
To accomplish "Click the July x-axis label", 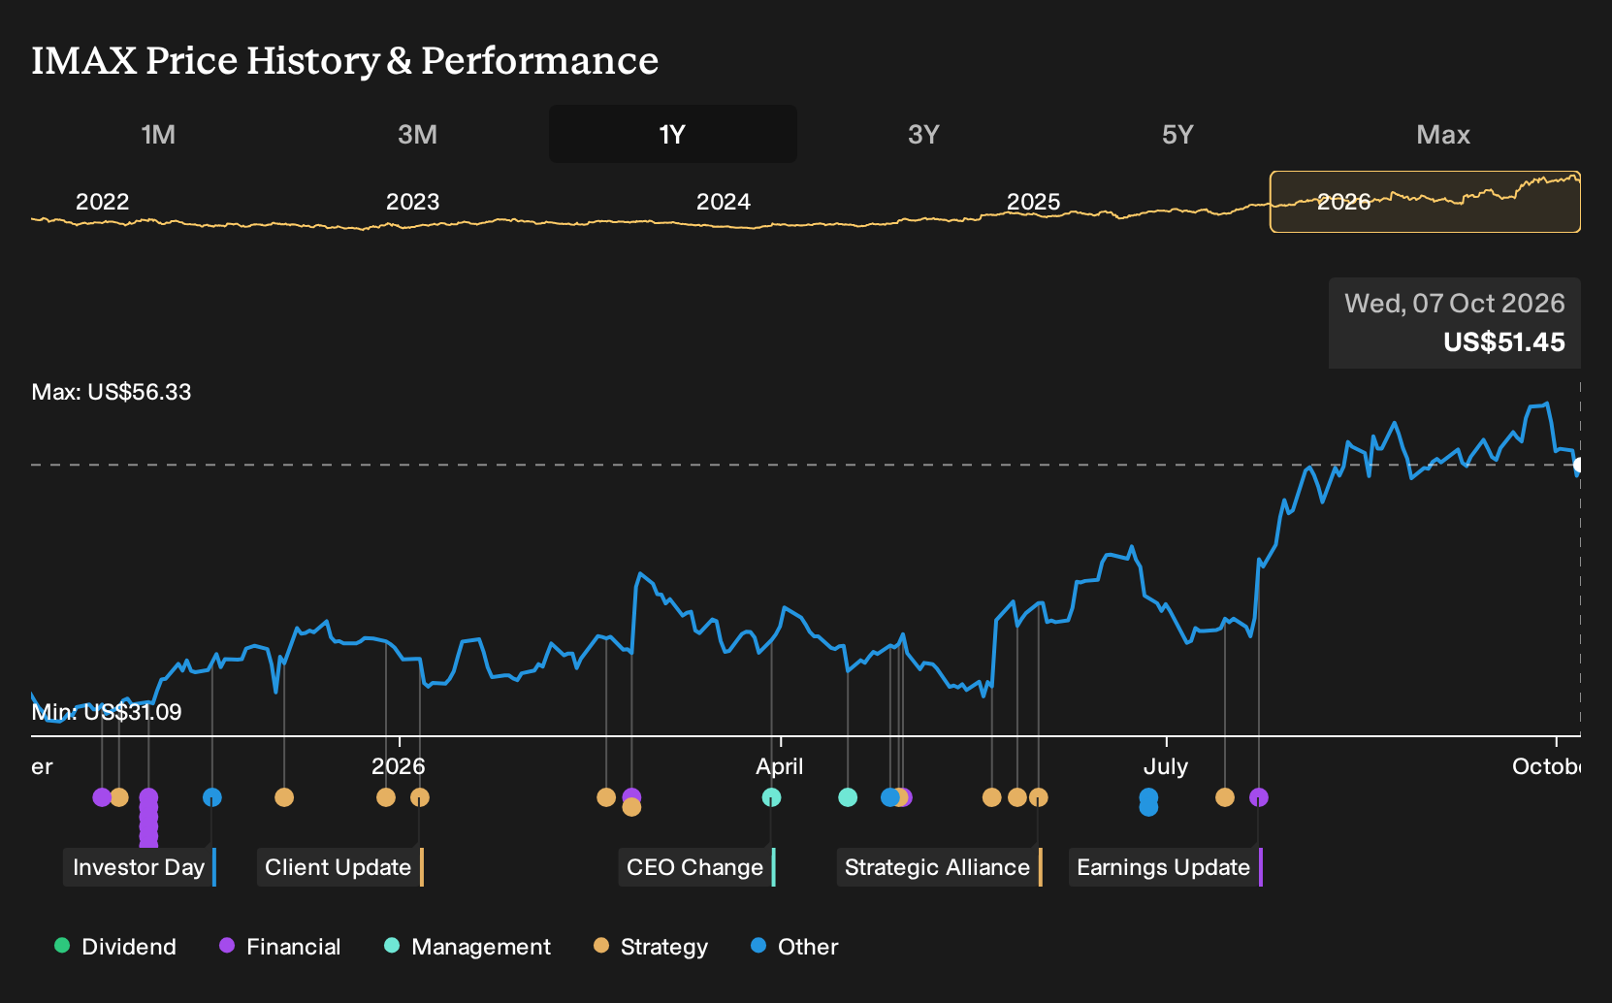I will 1166,766.
